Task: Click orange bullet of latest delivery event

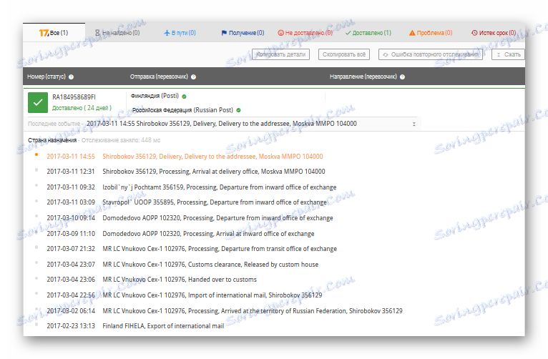Action: (x=36, y=154)
